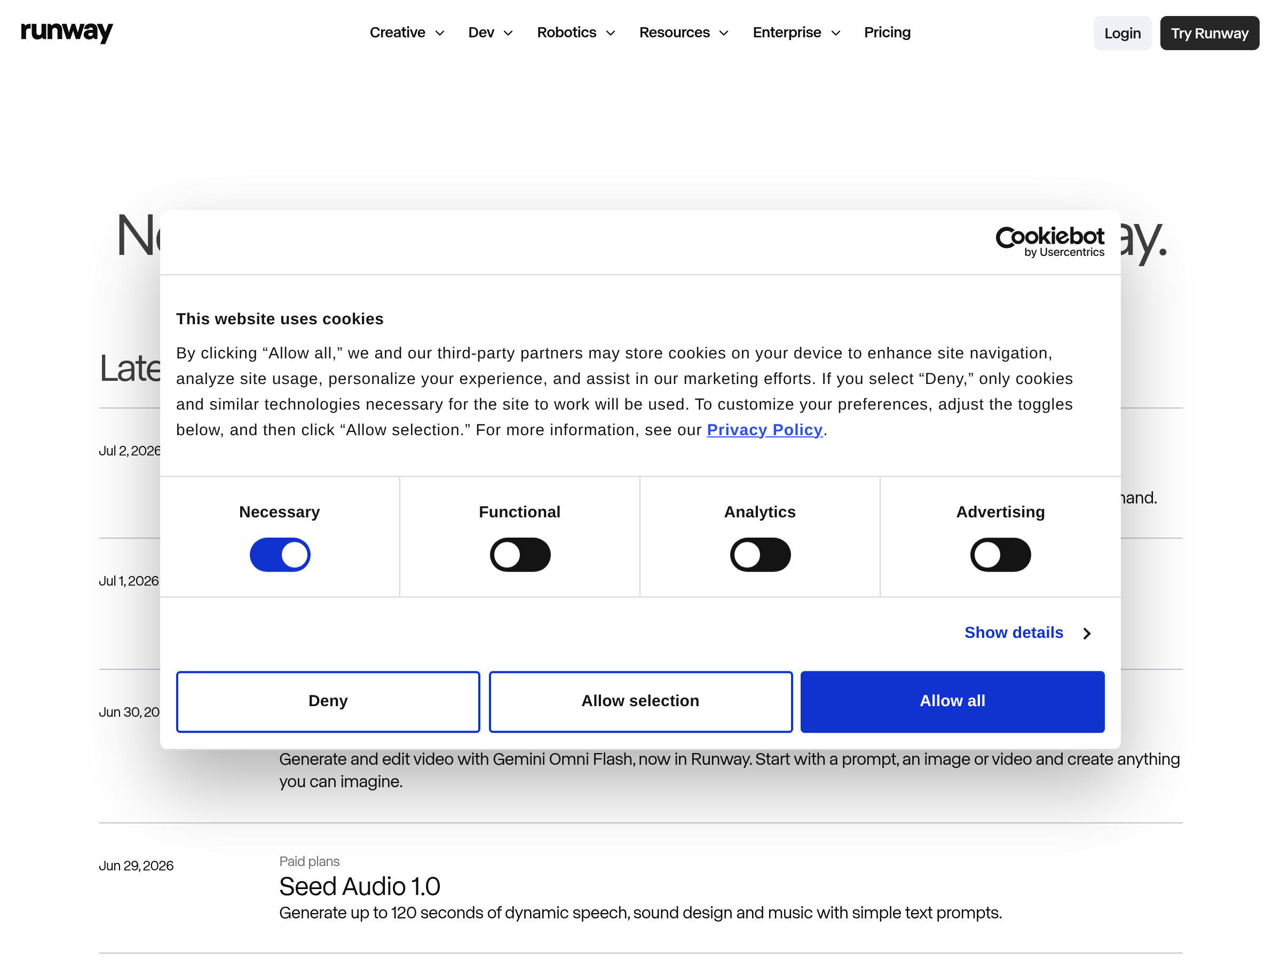This screenshot has width=1281, height=960.
Task: Click the "Necessary" category label
Action: (x=279, y=512)
